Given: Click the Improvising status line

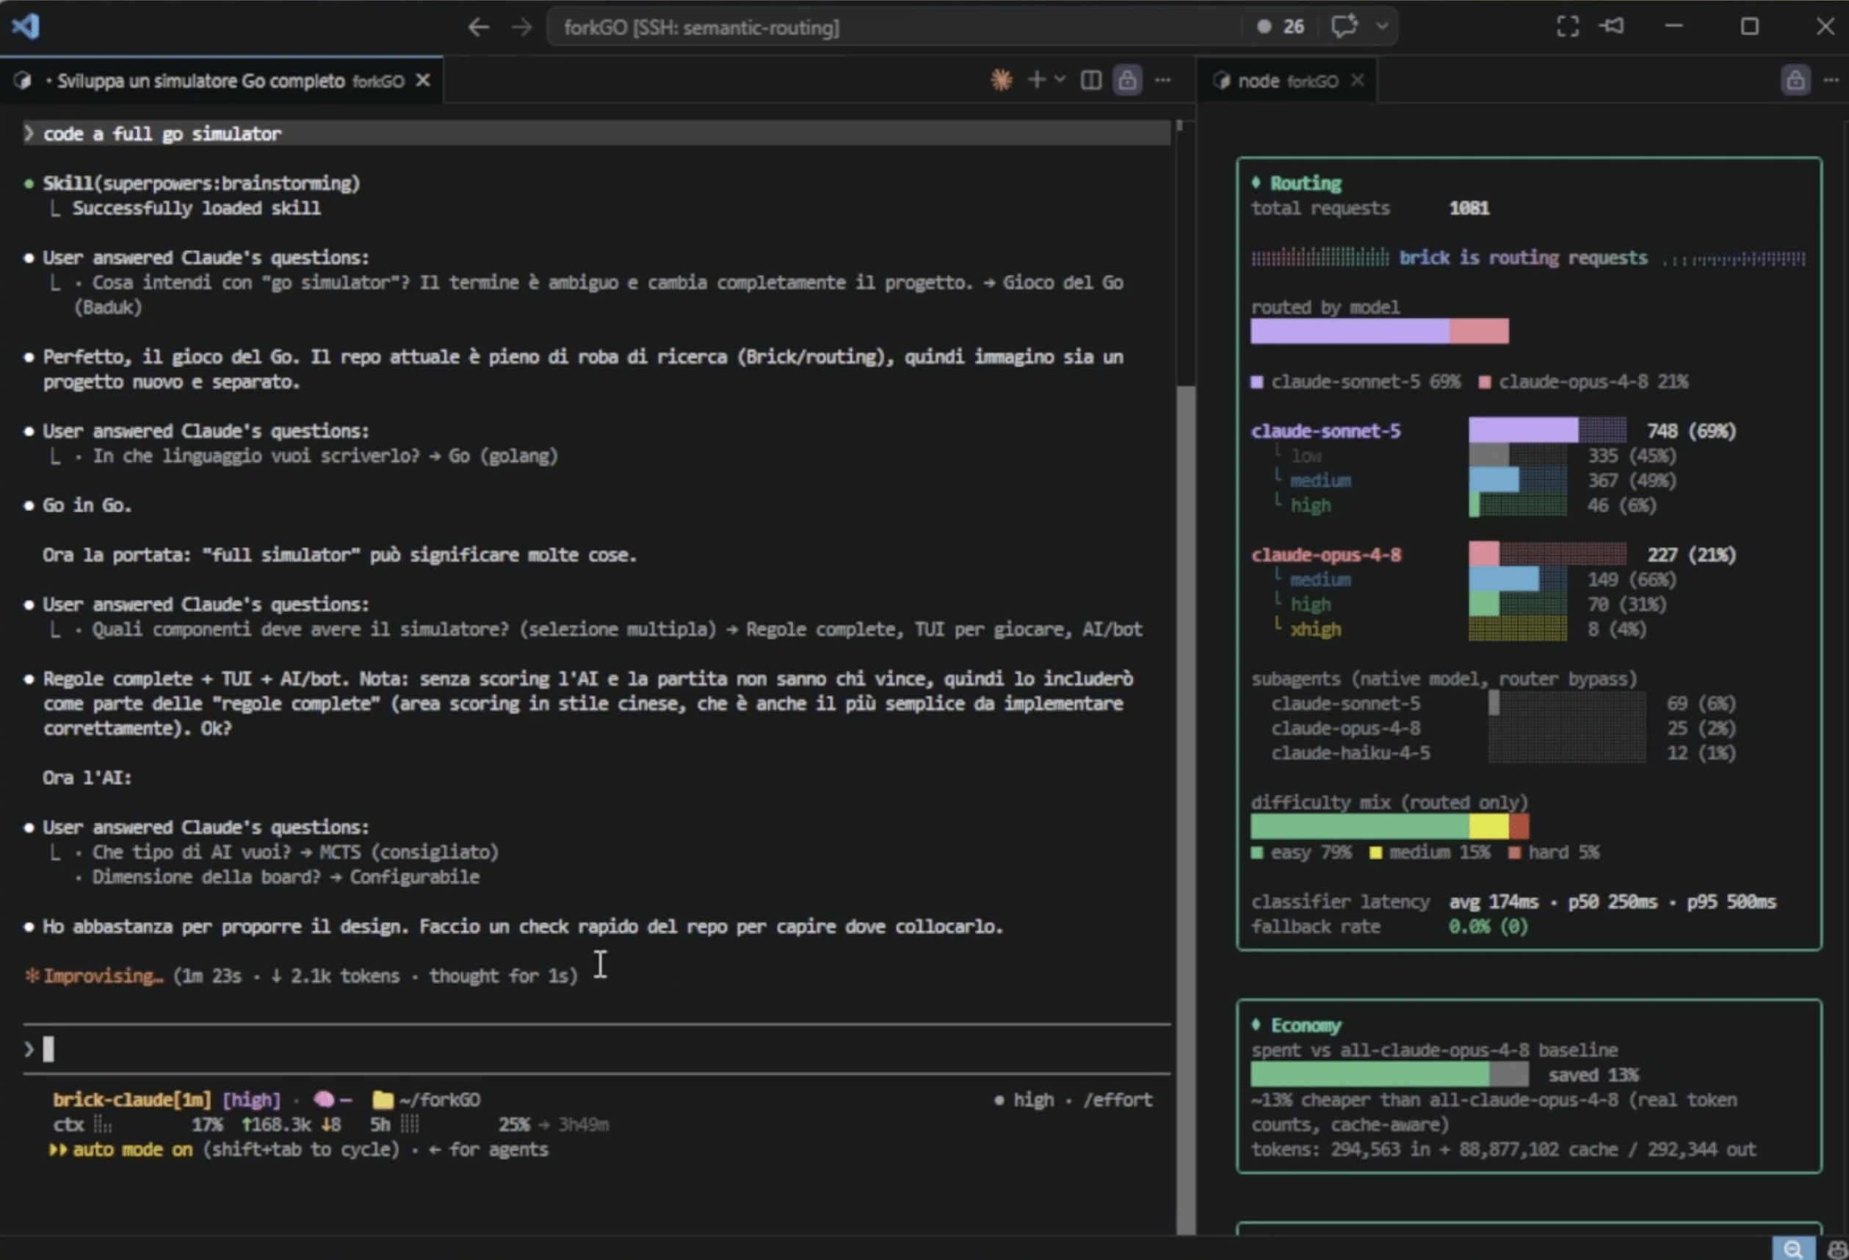Looking at the screenshot, I should point(302,976).
